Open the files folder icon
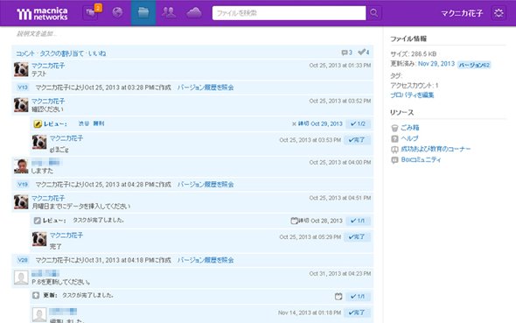Viewport: 516px width, 323px height. tap(143, 13)
